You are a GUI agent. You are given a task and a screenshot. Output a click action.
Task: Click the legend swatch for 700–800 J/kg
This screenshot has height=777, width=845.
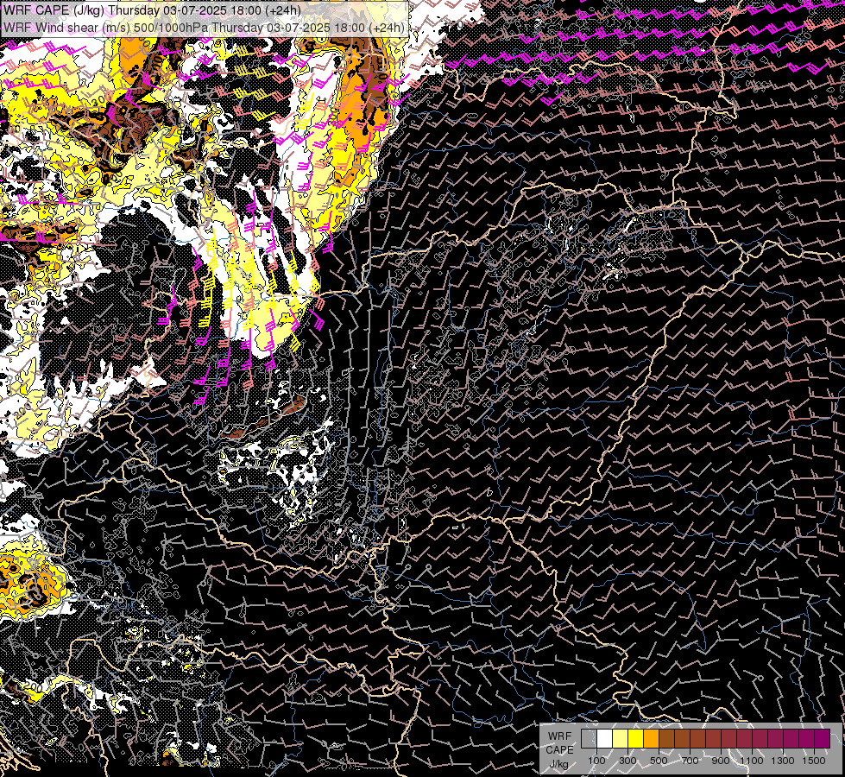coord(698,739)
